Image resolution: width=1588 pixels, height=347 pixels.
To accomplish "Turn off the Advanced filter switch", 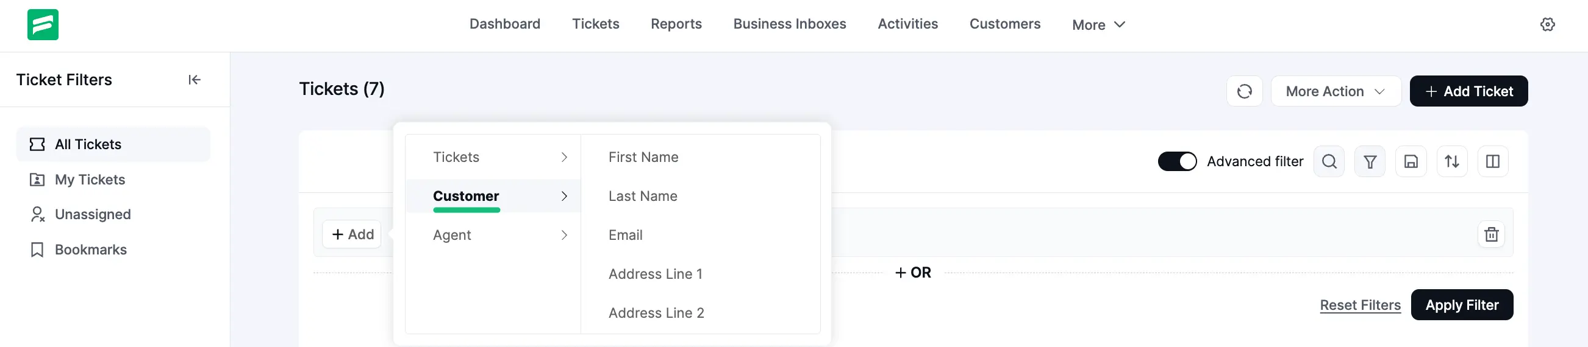I will pyautogui.click(x=1177, y=162).
